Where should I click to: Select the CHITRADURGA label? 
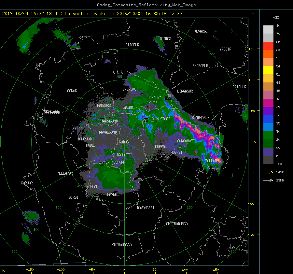click(177, 224)
